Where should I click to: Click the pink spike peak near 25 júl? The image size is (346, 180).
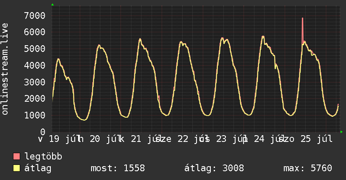pyautogui.click(x=302, y=18)
